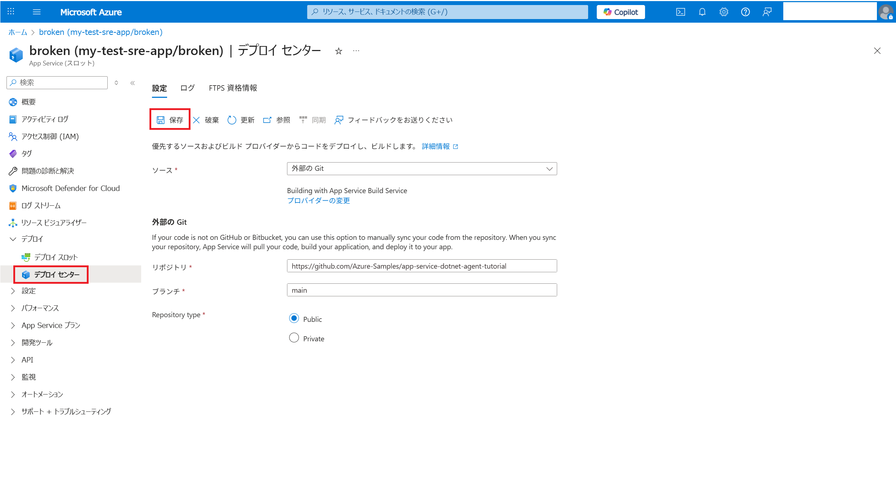Open the portal settings gear icon

(724, 12)
